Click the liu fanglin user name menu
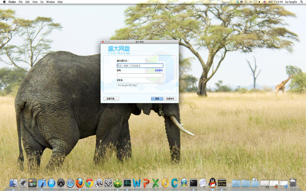Viewport: 306px width, 191px height. [291, 2]
